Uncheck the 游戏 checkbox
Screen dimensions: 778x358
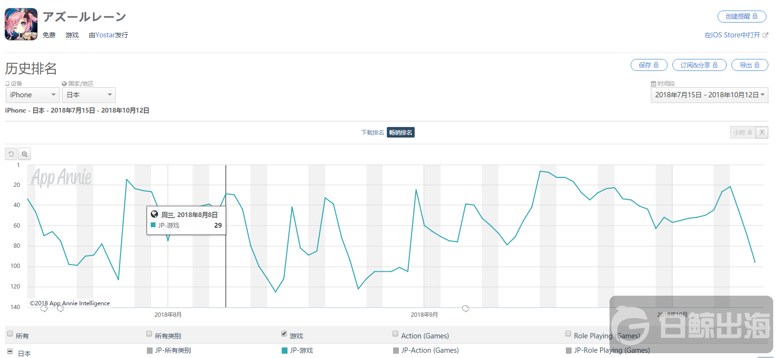[x=284, y=334]
